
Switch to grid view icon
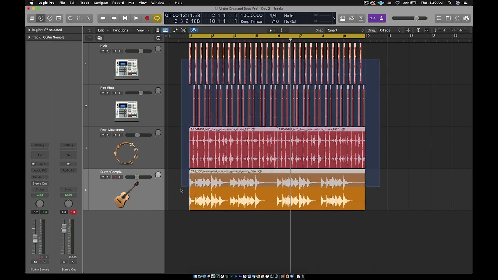point(157,30)
